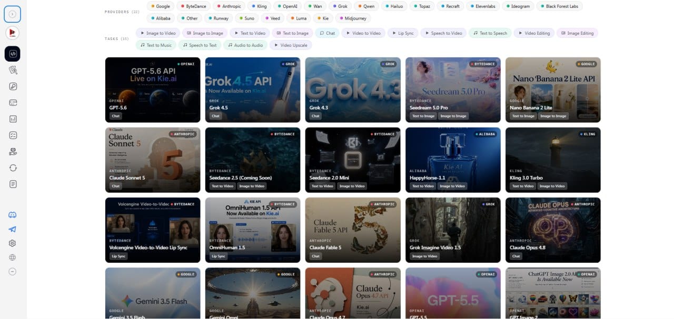
Task: Open the code brackets API market icon
Action: click(x=13, y=54)
